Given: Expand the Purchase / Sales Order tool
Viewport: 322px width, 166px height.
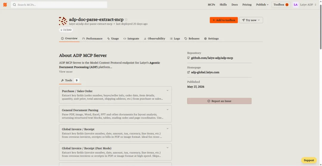Looking at the screenshot, I should point(115,95).
